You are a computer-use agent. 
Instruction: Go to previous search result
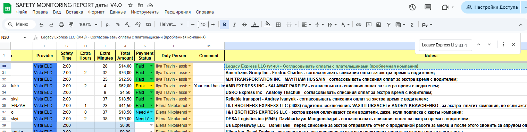click(479, 44)
